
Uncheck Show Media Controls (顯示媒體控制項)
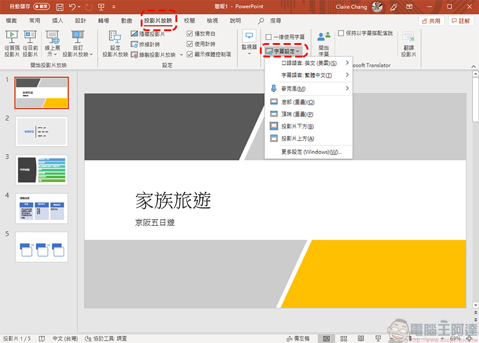click(x=190, y=54)
